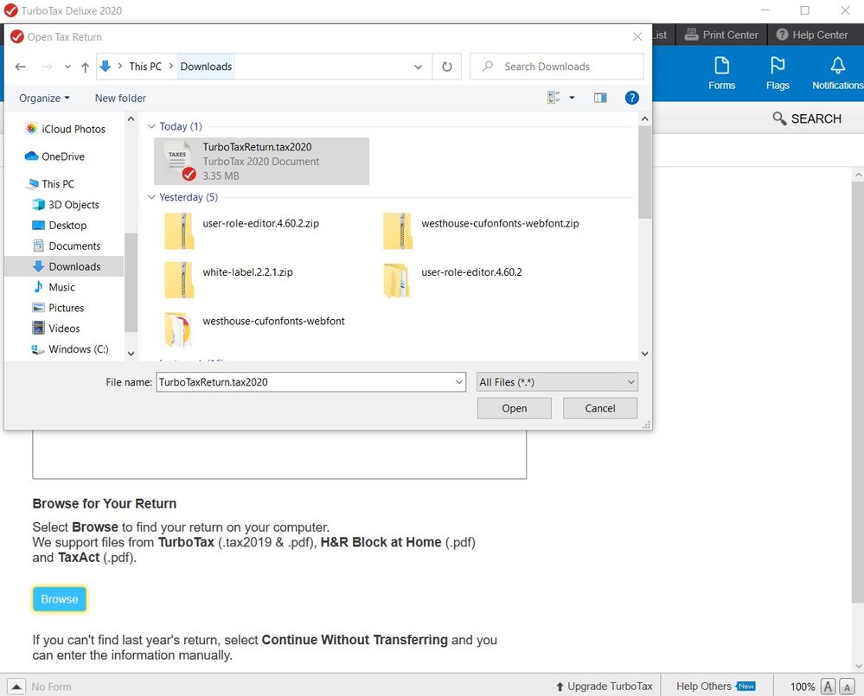Select Downloads in the sidebar
864x696 pixels.
click(x=66, y=266)
